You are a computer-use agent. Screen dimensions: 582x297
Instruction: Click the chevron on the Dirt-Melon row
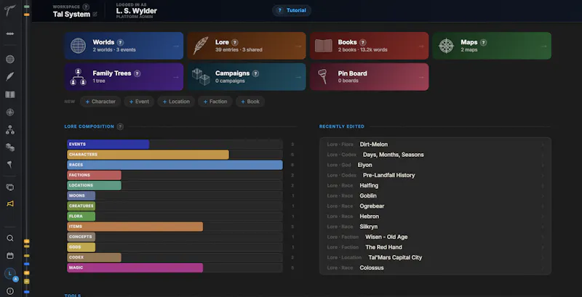point(543,145)
